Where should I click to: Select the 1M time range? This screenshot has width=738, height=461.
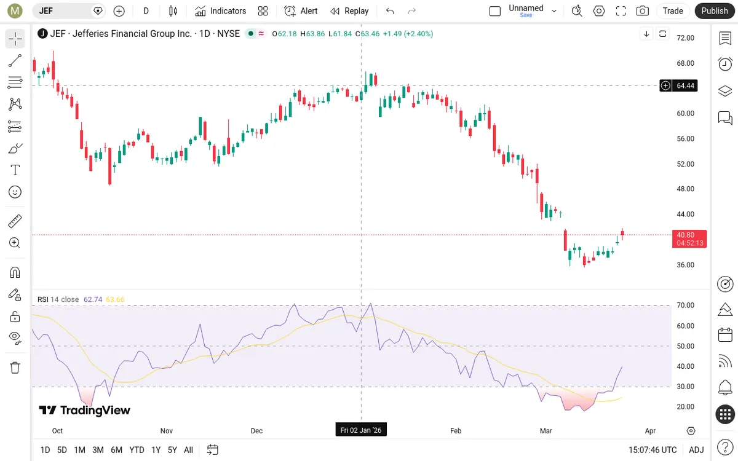tap(79, 450)
